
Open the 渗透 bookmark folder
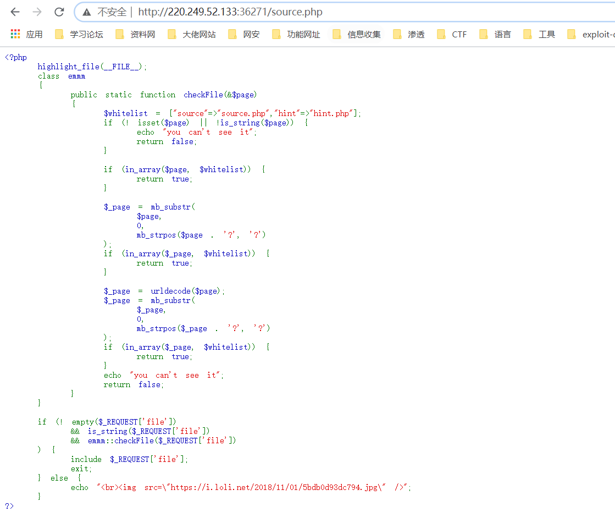408,35
